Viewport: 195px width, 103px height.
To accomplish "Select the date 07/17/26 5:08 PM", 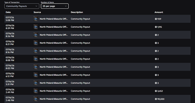I will coord(10,19).
